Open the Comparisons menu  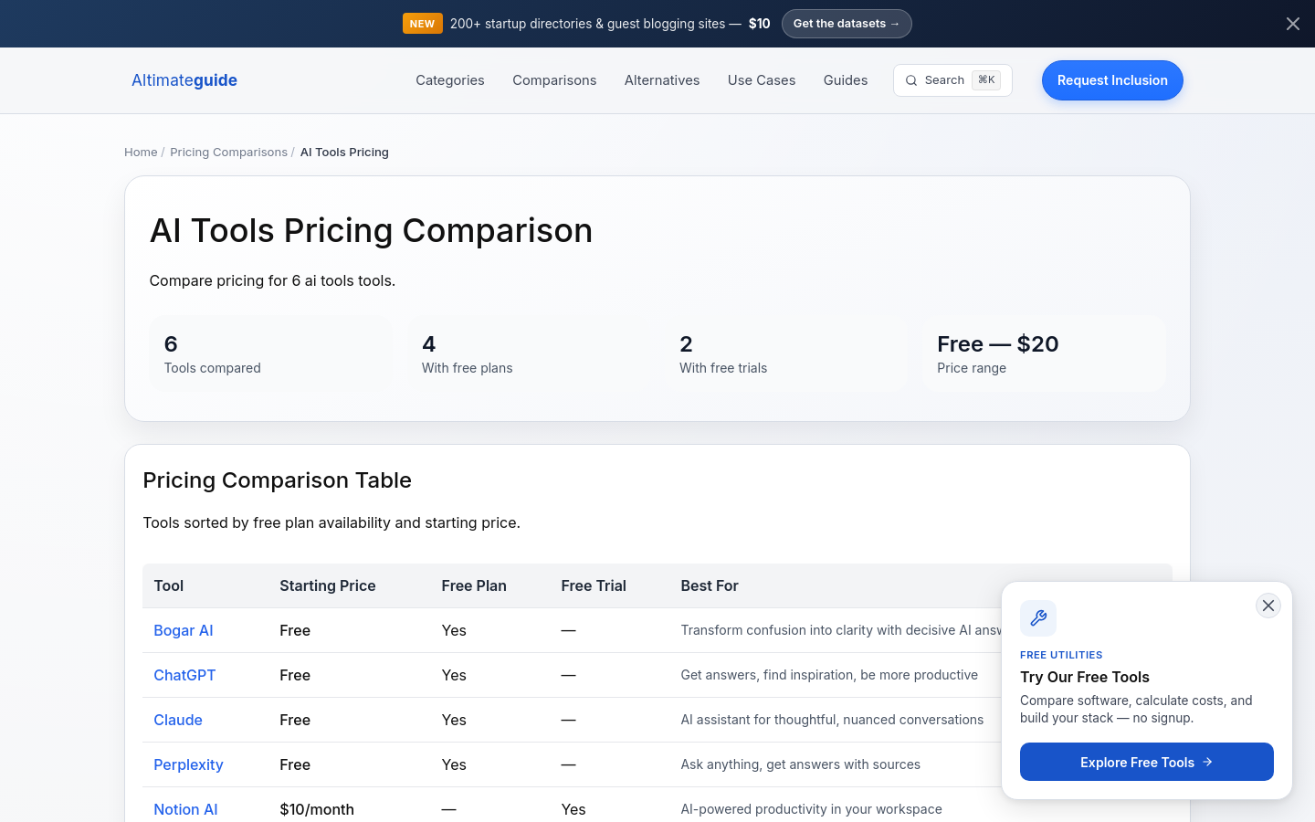[x=554, y=80]
